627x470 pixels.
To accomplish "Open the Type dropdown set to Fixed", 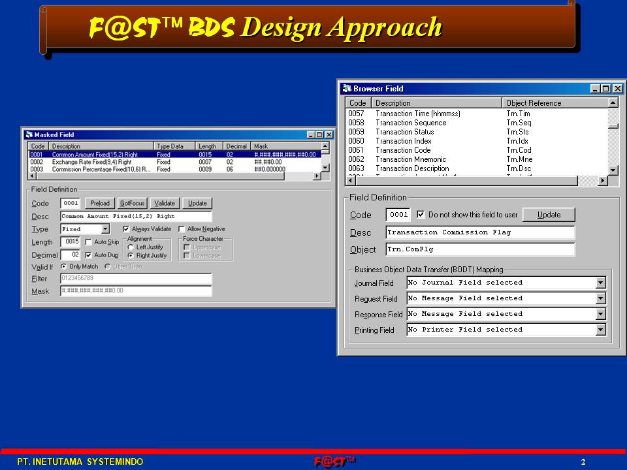I will coord(105,229).
